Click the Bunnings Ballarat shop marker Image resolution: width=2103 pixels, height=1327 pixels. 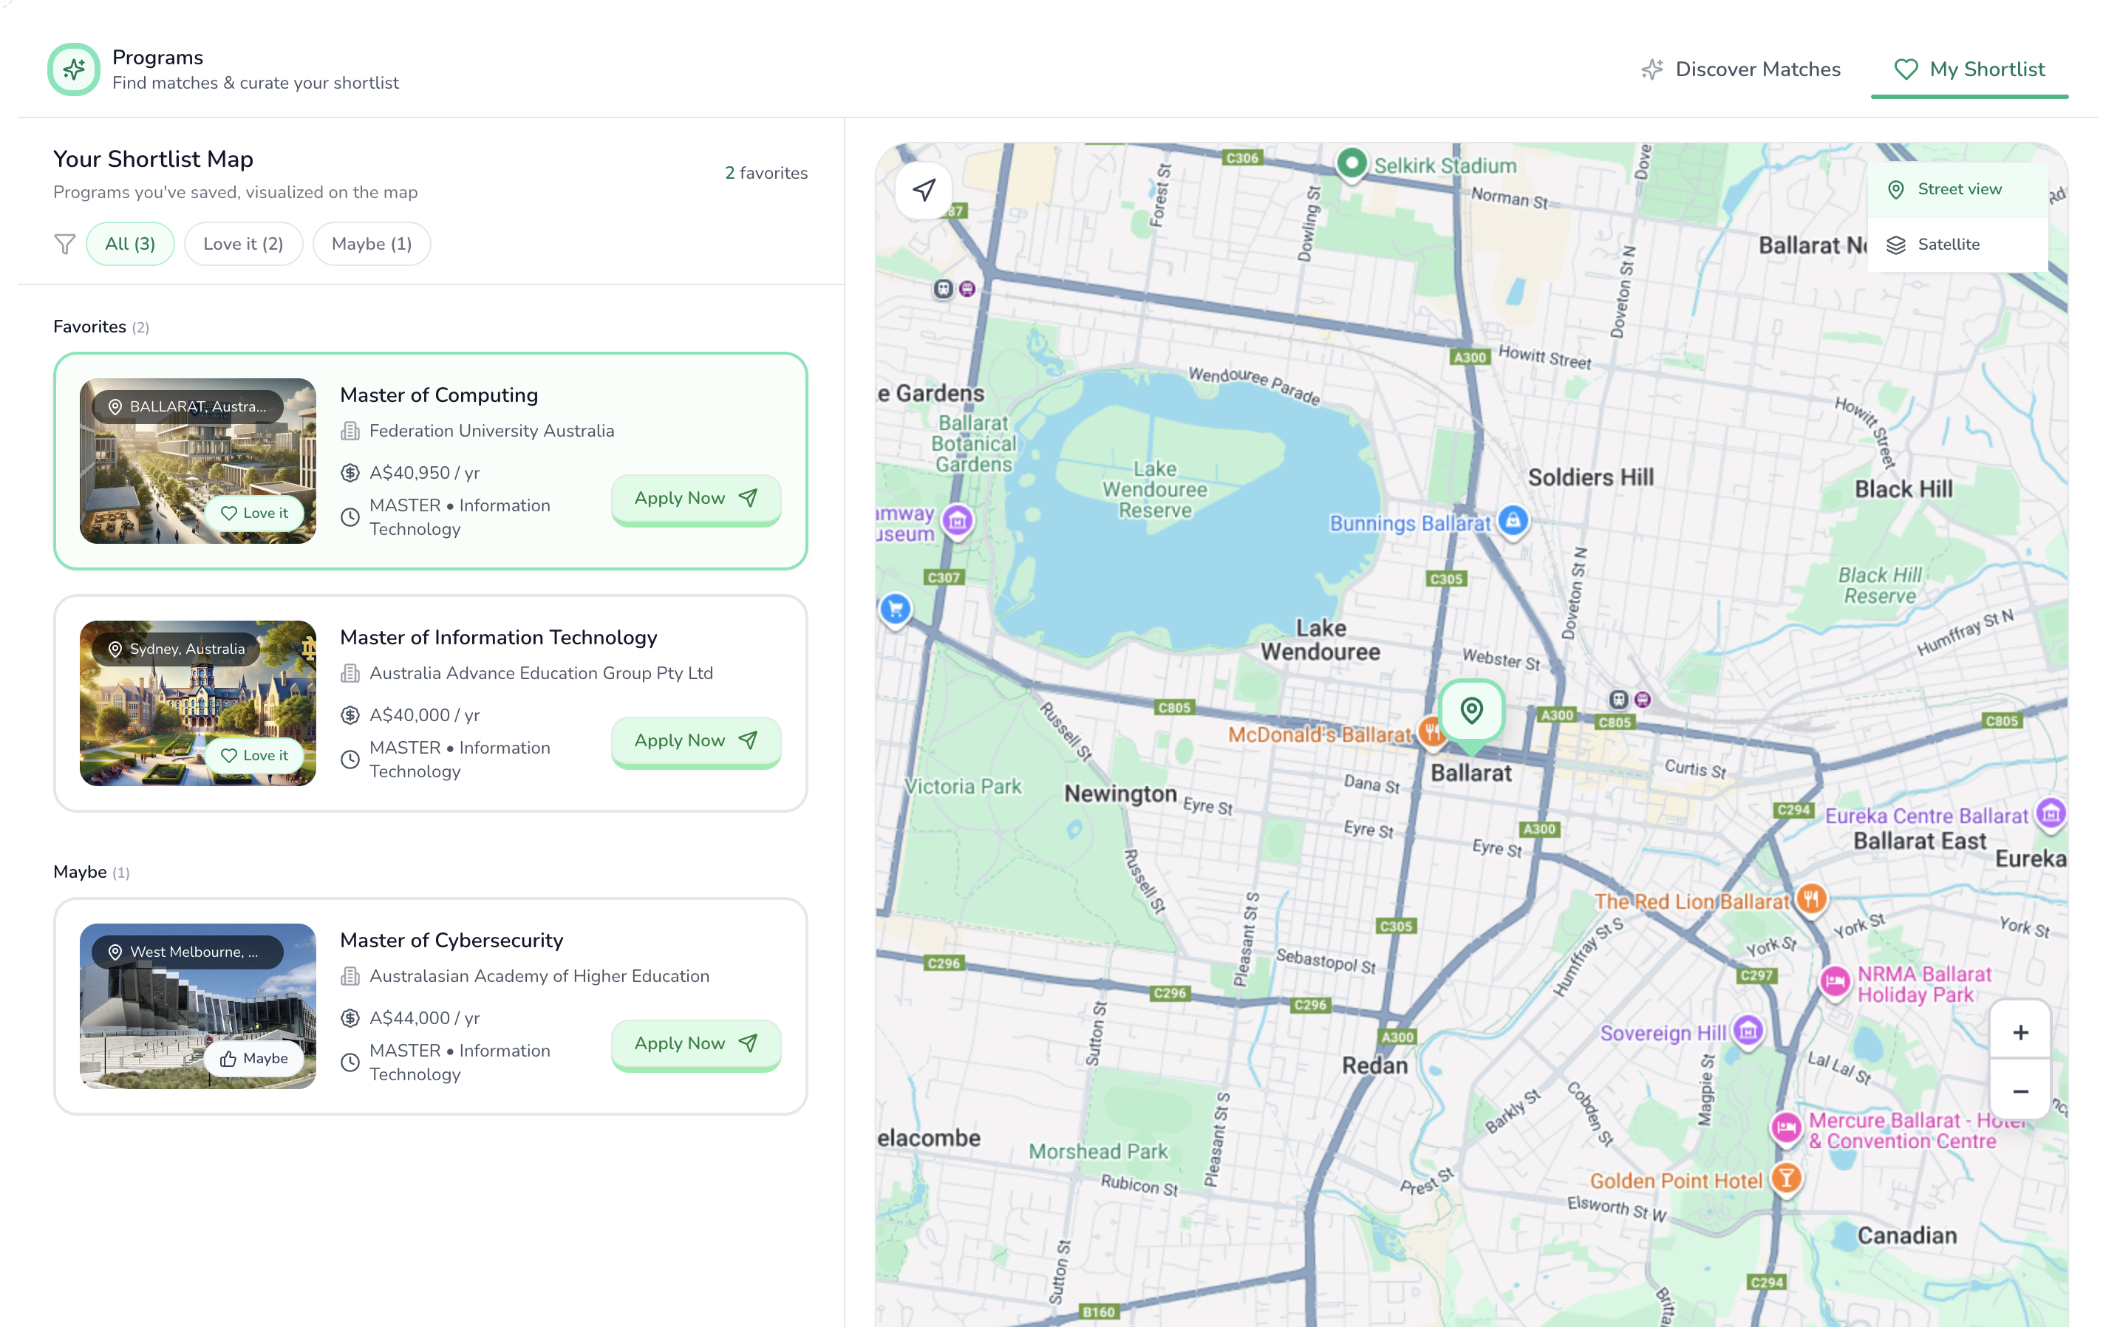pyautogui.click(x=1513, y=520)
